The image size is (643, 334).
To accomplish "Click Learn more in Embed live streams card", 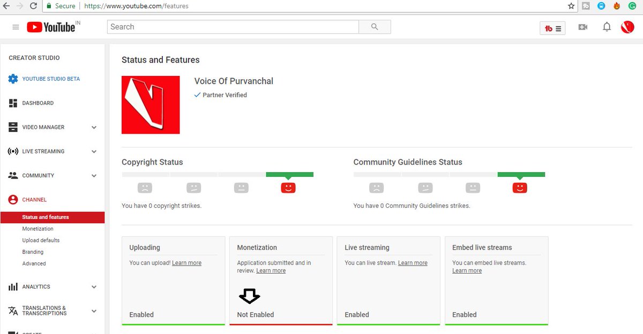I will (467, 271).
